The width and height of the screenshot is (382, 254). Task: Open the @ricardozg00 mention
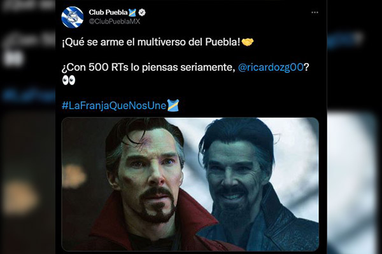(x=271, y=67)
